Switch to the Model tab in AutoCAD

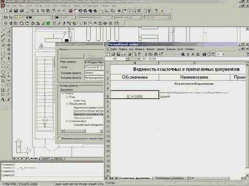(x=34, y=158)
